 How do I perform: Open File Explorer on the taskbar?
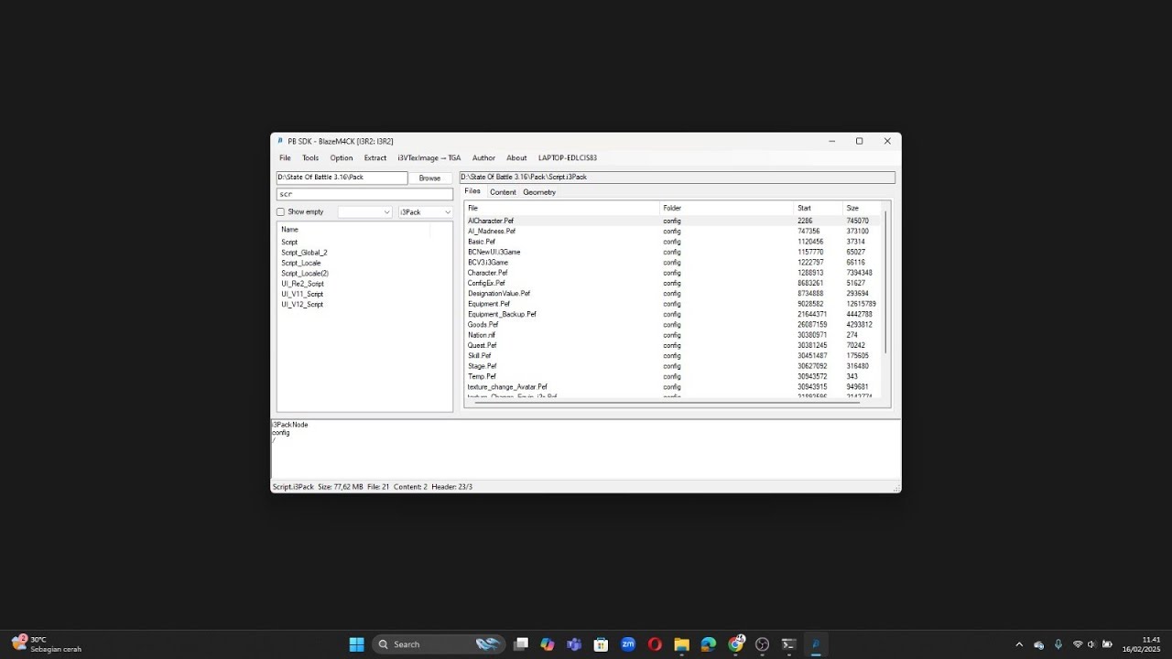tap(681, 644)
